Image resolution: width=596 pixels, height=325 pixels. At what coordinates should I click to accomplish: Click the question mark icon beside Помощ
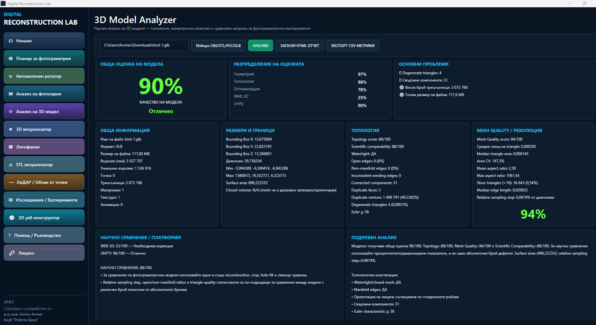tap(10, 235)
